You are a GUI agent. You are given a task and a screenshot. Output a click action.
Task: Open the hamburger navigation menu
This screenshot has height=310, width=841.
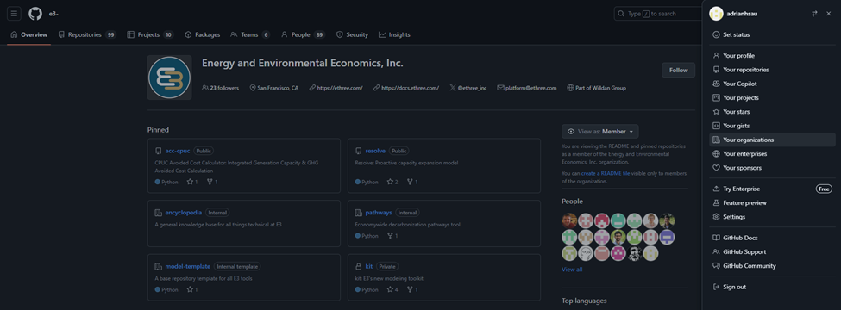click(x=14, y=14)
